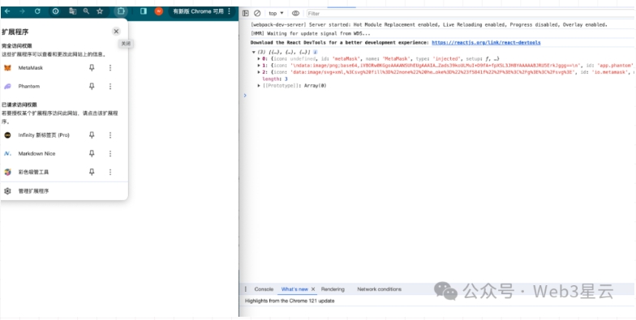Close the What's new tab
Viewport: 636px width, 320px height.
pos(313,289)
